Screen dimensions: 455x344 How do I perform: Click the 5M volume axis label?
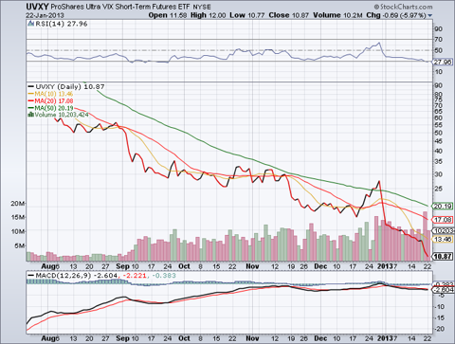(x=20, y=245)
